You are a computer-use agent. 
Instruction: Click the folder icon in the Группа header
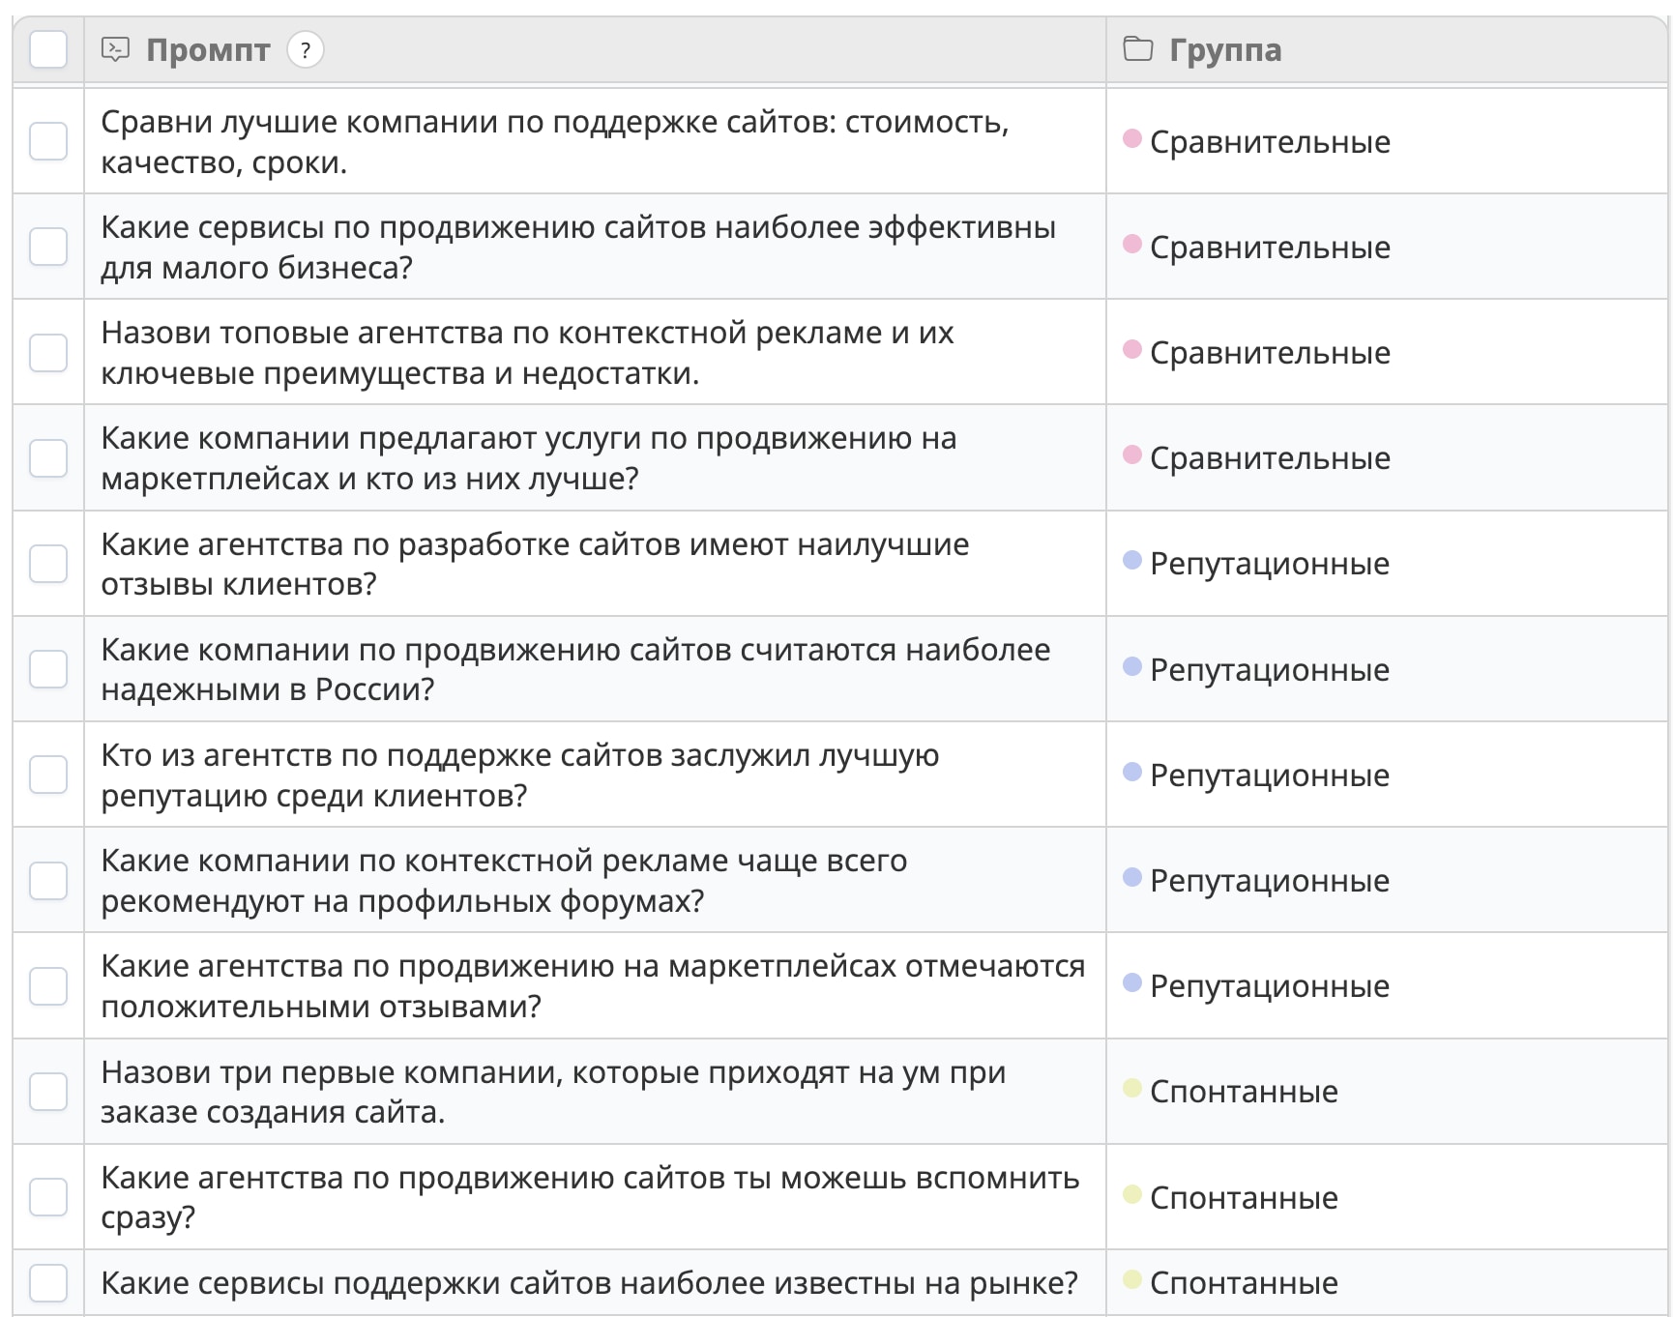pyautogui.click(x=1138, y=49)
